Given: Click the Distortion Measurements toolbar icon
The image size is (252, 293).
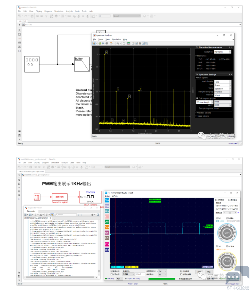Looking at the screenshot, I should pyautogui.click(x=143, y=43).
